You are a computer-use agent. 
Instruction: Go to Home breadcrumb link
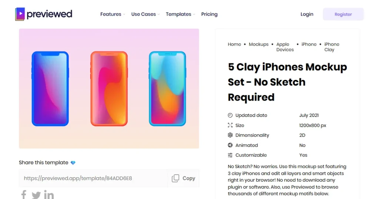tap(234, 44)
